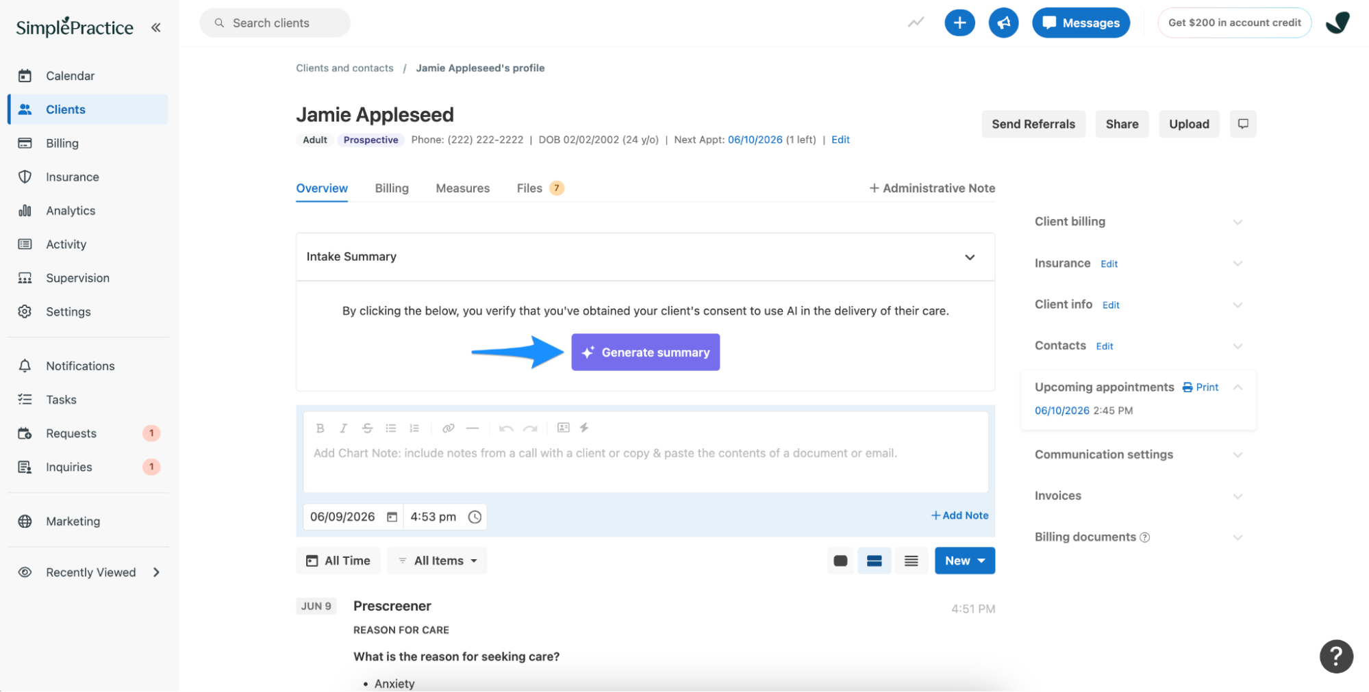Click the Requests calendar icon
The height and width of the screenshot is (692, 1369).
(x=25, y=433)
